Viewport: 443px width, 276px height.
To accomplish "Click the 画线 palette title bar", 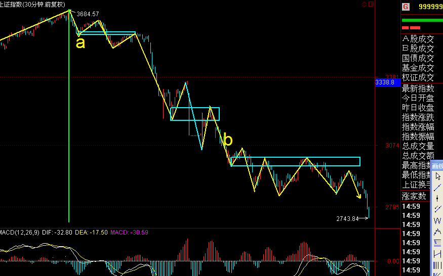I will coord(437,166).
